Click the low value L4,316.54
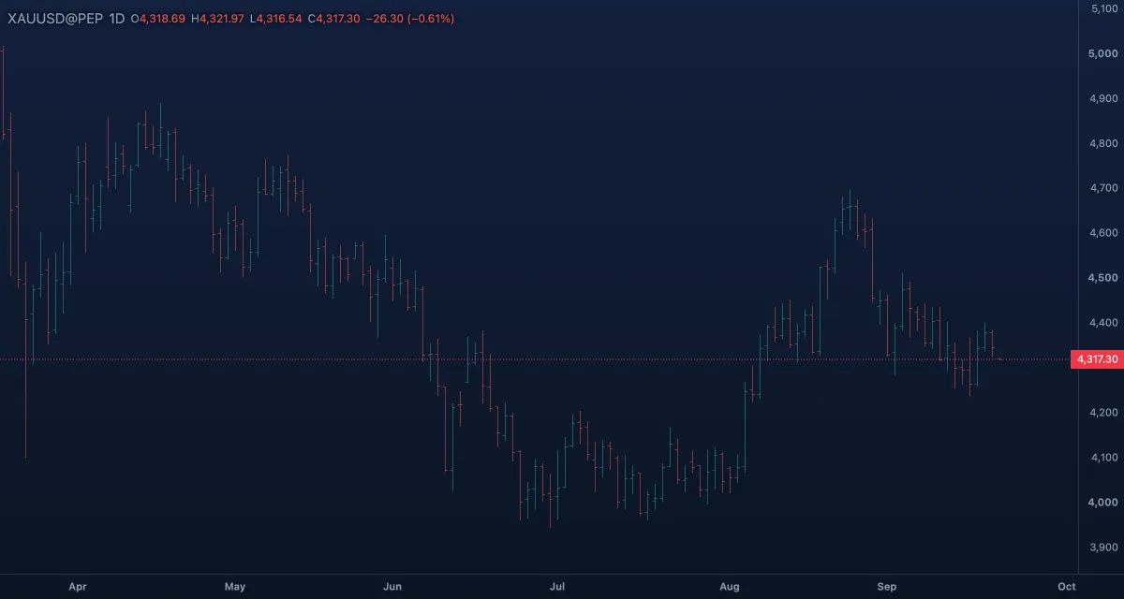The image size is (1124, 599). pos(275,19)
